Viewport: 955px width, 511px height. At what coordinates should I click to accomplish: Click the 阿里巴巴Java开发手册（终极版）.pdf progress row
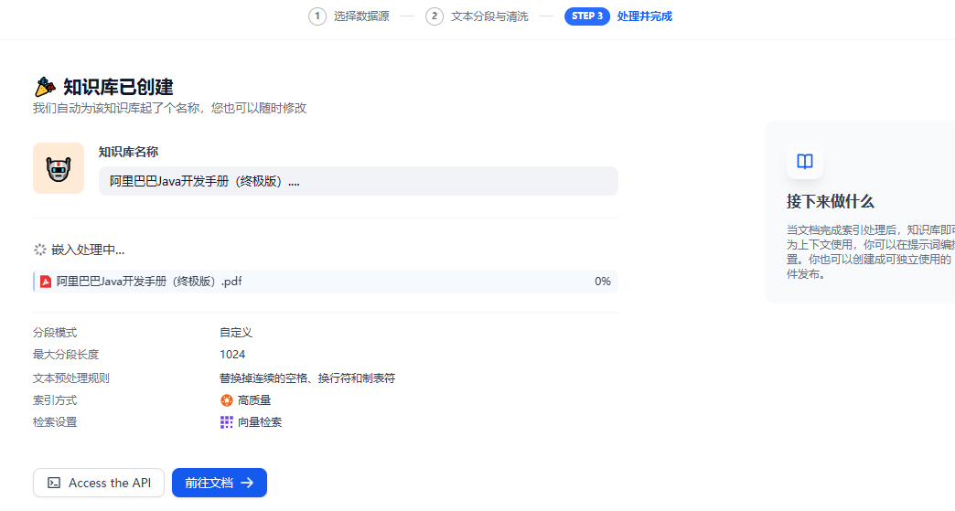tap(326, 282)
